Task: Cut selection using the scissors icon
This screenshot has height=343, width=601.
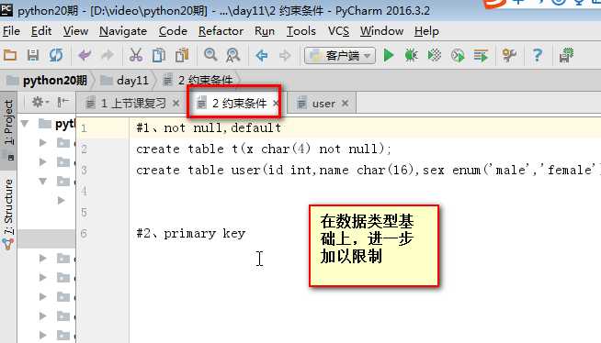Action: click(136, 56)
